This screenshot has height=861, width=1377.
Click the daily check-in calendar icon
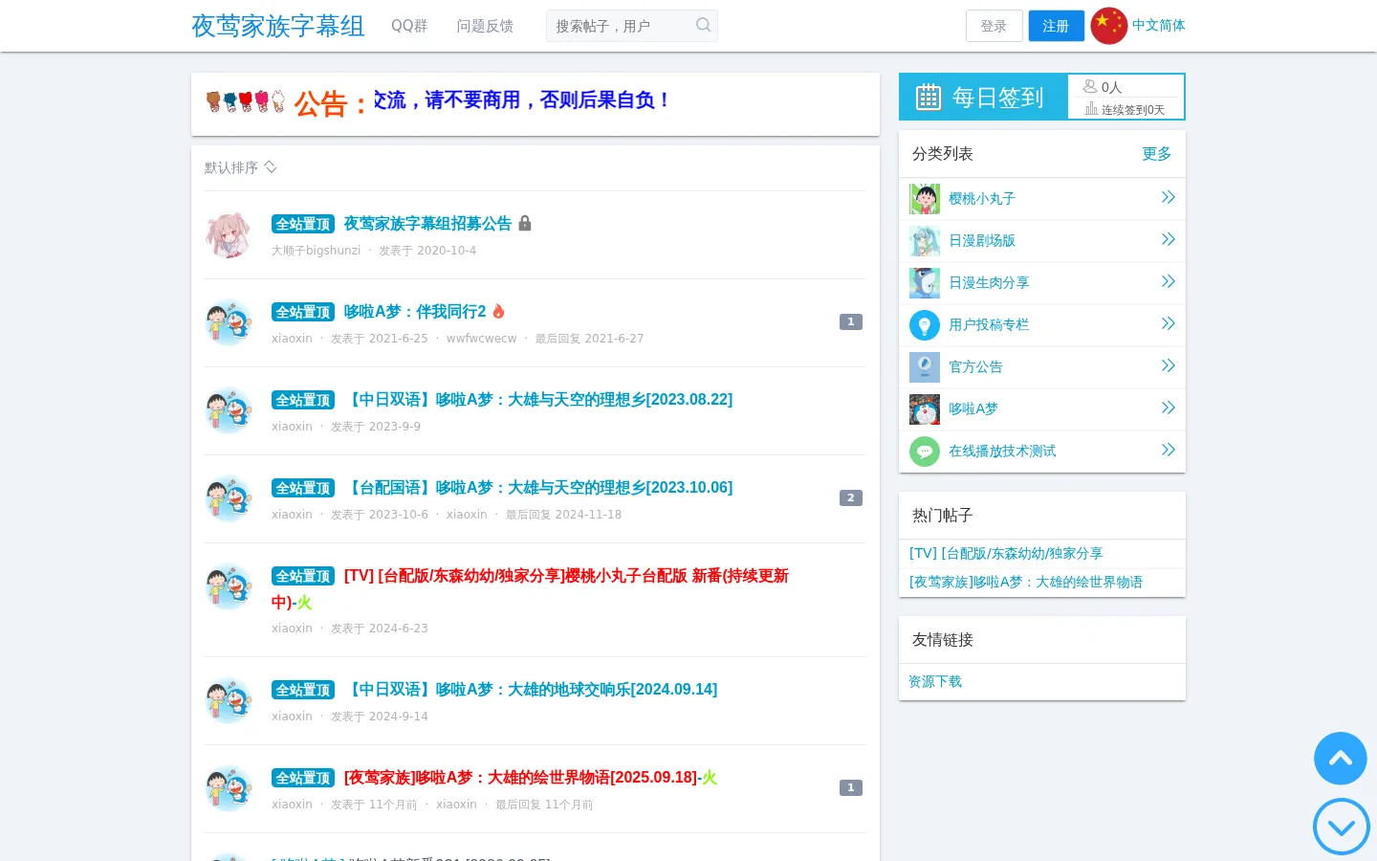[x=929, y=97]
